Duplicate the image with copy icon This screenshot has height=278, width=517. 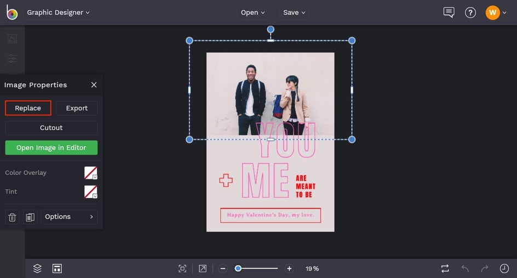(x=30, y=217)
